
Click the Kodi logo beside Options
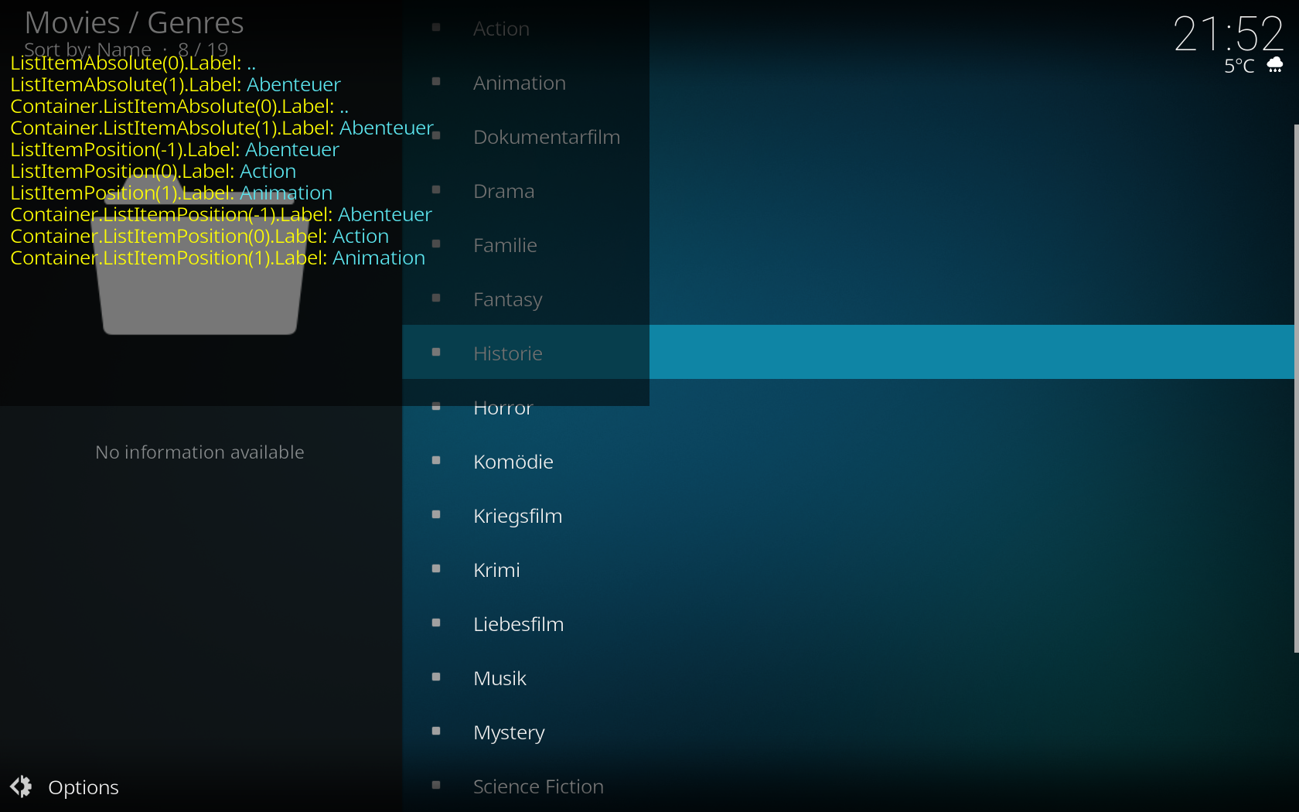[20, 786]
